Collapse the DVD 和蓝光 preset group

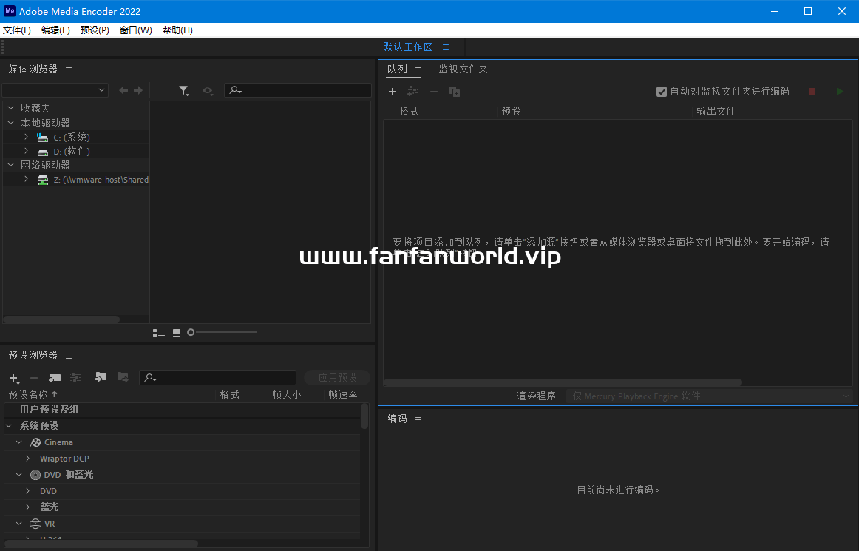(x=18, y=475)
